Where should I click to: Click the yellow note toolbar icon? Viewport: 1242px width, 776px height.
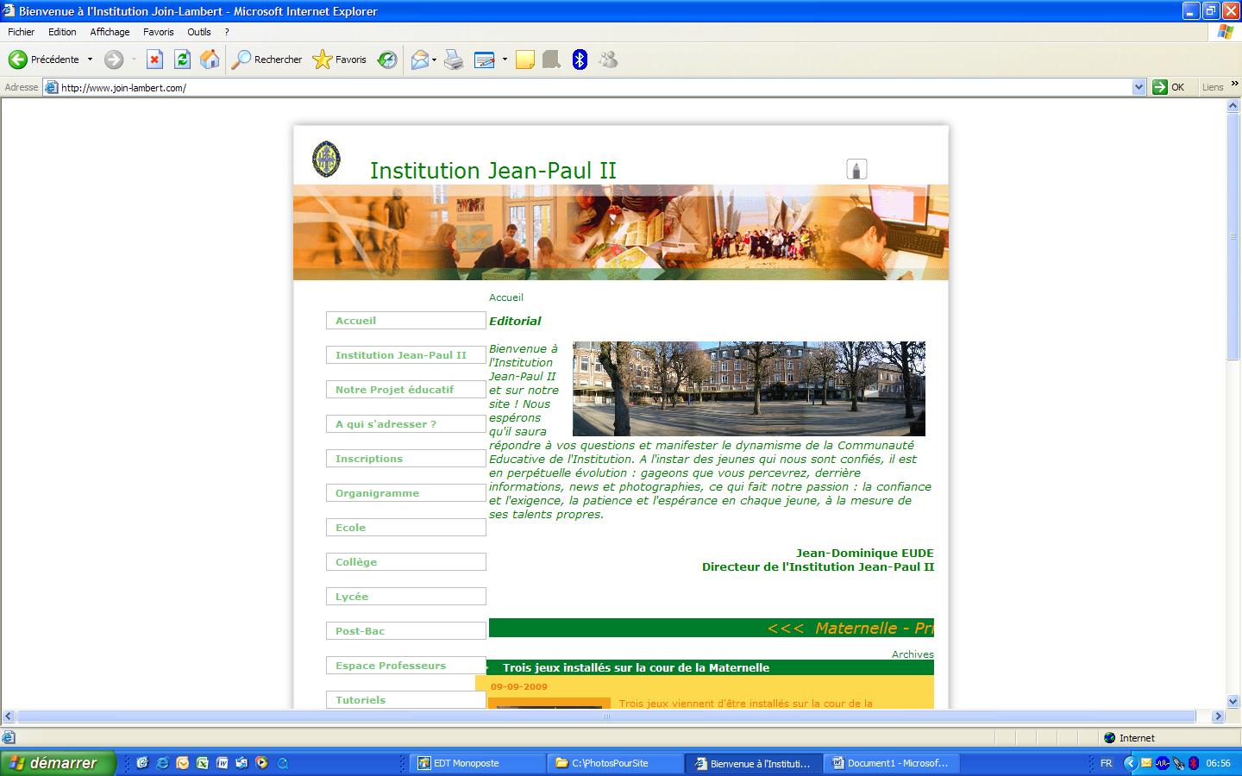524,59
